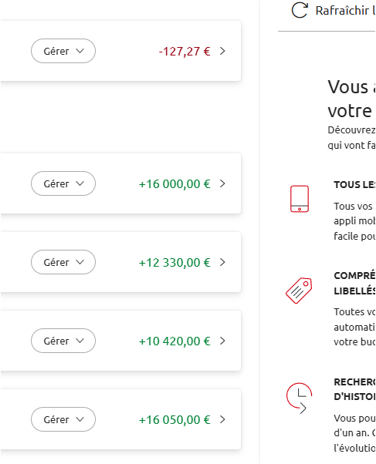Expand Gérer dropdown for +16 050,00 € account
This screenshot has width=376, height=464.
(x=63, y=419)
